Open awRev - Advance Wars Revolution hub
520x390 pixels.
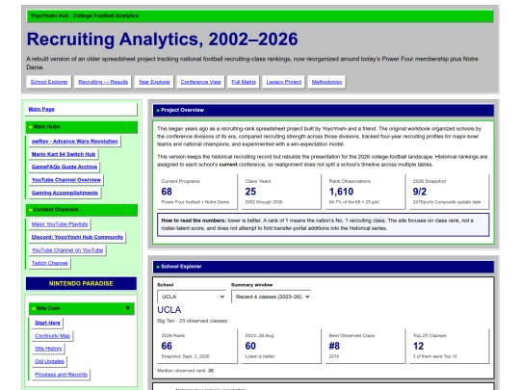(x=74, y=142)
